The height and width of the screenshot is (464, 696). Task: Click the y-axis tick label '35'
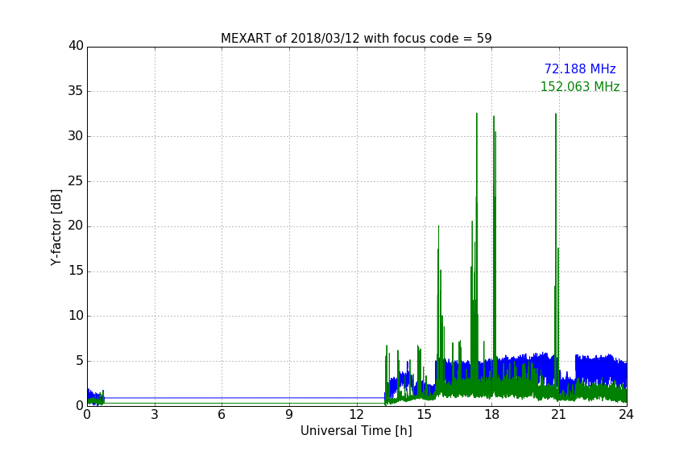(76, 91)
